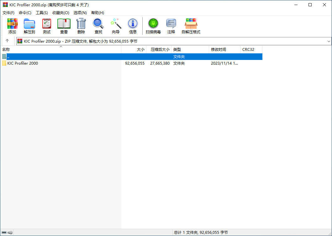Open the 文件(F) menu

coord(8,13)
